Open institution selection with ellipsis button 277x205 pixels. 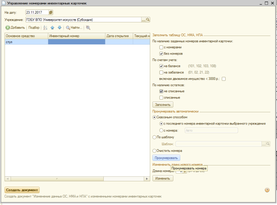pyautogui.click(x=143, y=20)
